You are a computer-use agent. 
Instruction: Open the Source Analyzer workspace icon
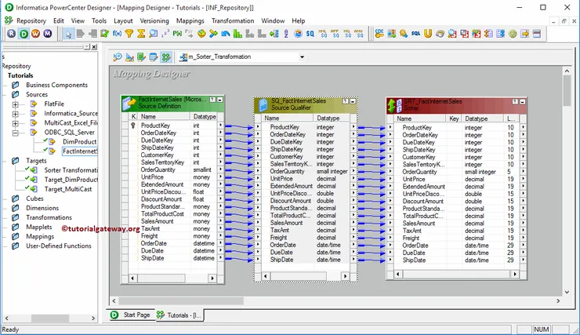point(118,57)
